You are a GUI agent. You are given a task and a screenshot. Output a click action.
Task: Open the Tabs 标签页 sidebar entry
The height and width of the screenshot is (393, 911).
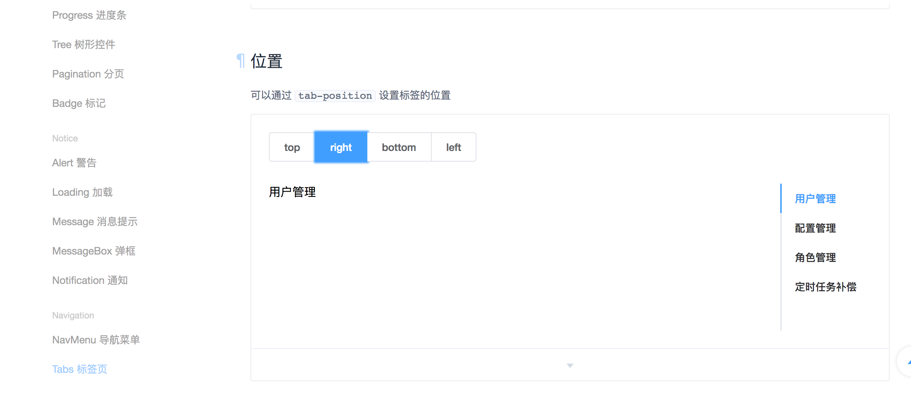79,369
